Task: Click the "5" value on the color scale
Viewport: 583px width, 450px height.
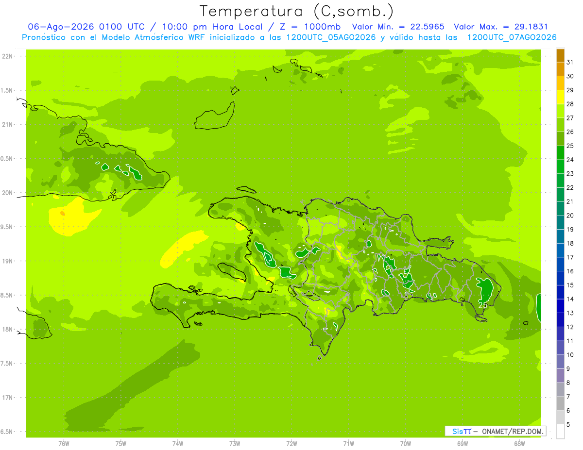Action: pos(568,425)
